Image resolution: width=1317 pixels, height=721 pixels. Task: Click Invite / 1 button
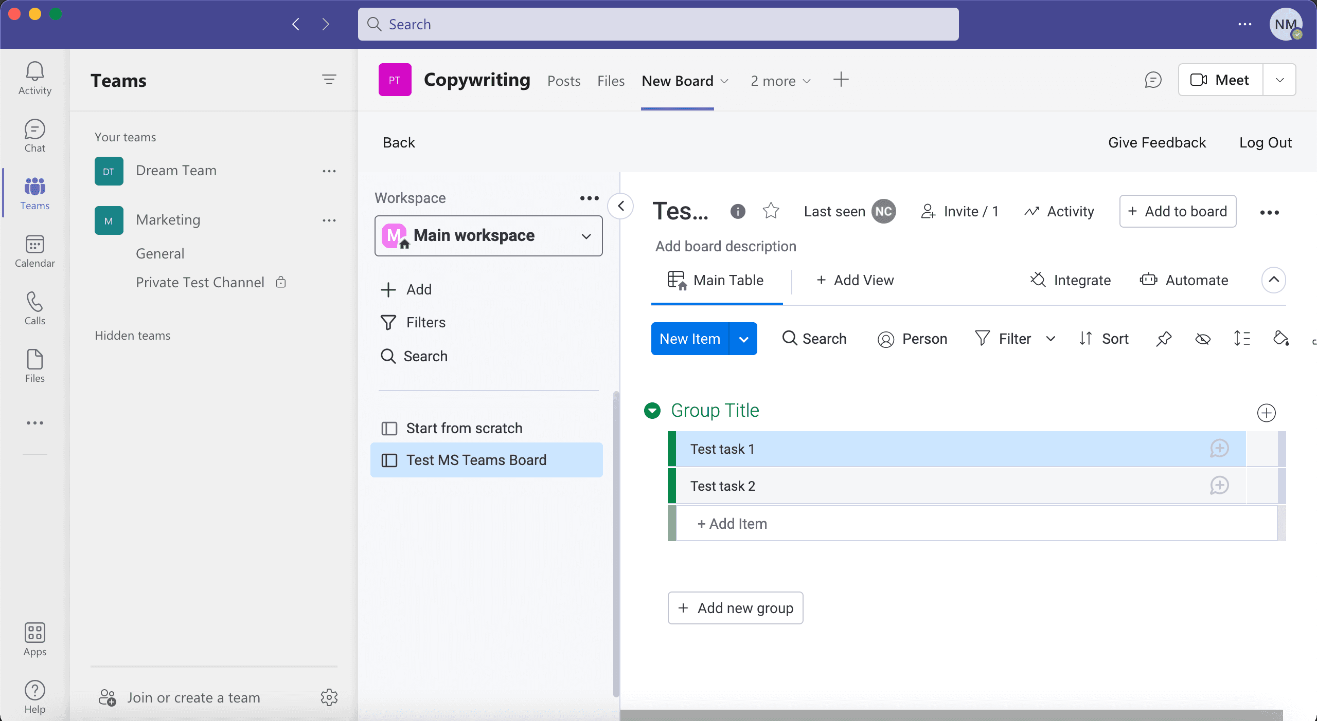point(960,211)
